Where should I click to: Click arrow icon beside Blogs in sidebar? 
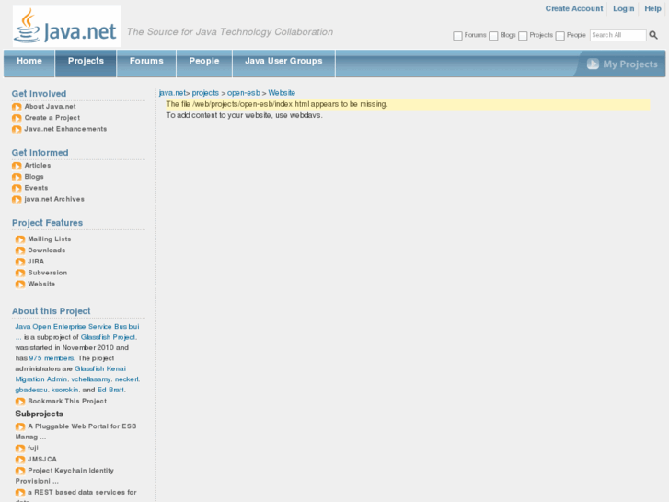click(x=17, y=177)
